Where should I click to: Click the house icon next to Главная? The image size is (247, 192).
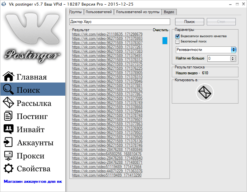click(9, 76)
